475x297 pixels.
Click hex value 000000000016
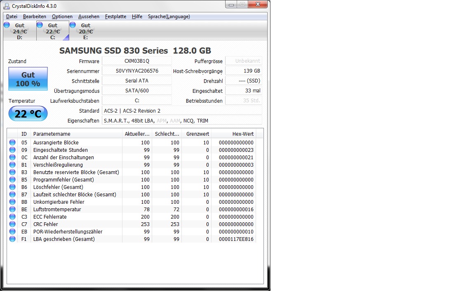pyautogui.click(x=236, y=210)
